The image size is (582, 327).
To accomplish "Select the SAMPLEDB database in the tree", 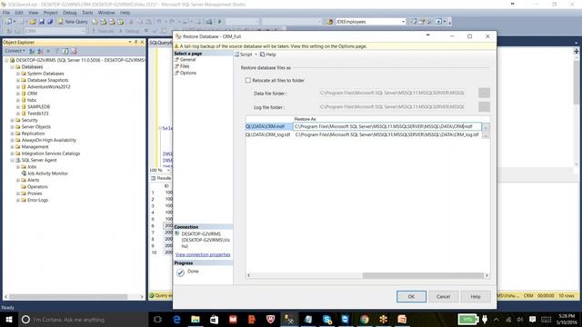I will click(38, 107).
